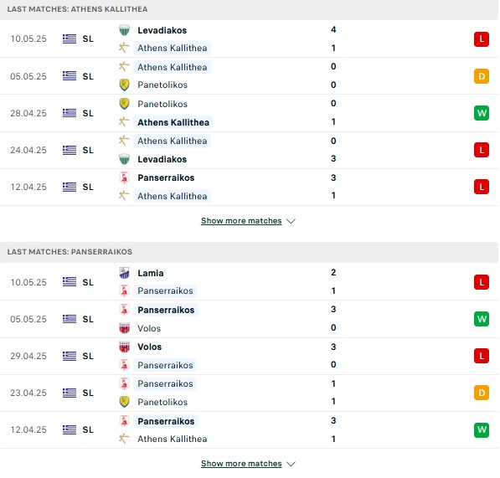Click green W badge for 28.04.25 match
The height and width of the screenshot is (478, 500).
(482, 113)
